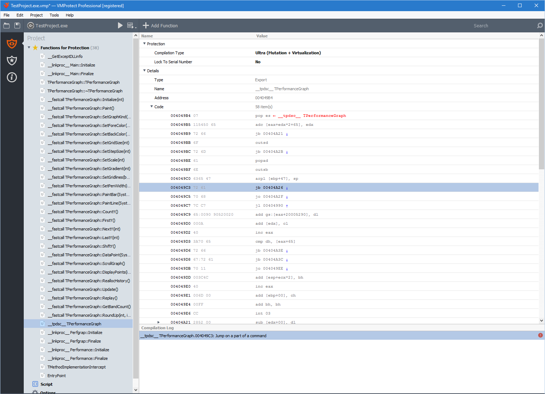The height and width of the screenshot is (394, 545).
Task: Select the pop es code row
Action: pos(339,115)
